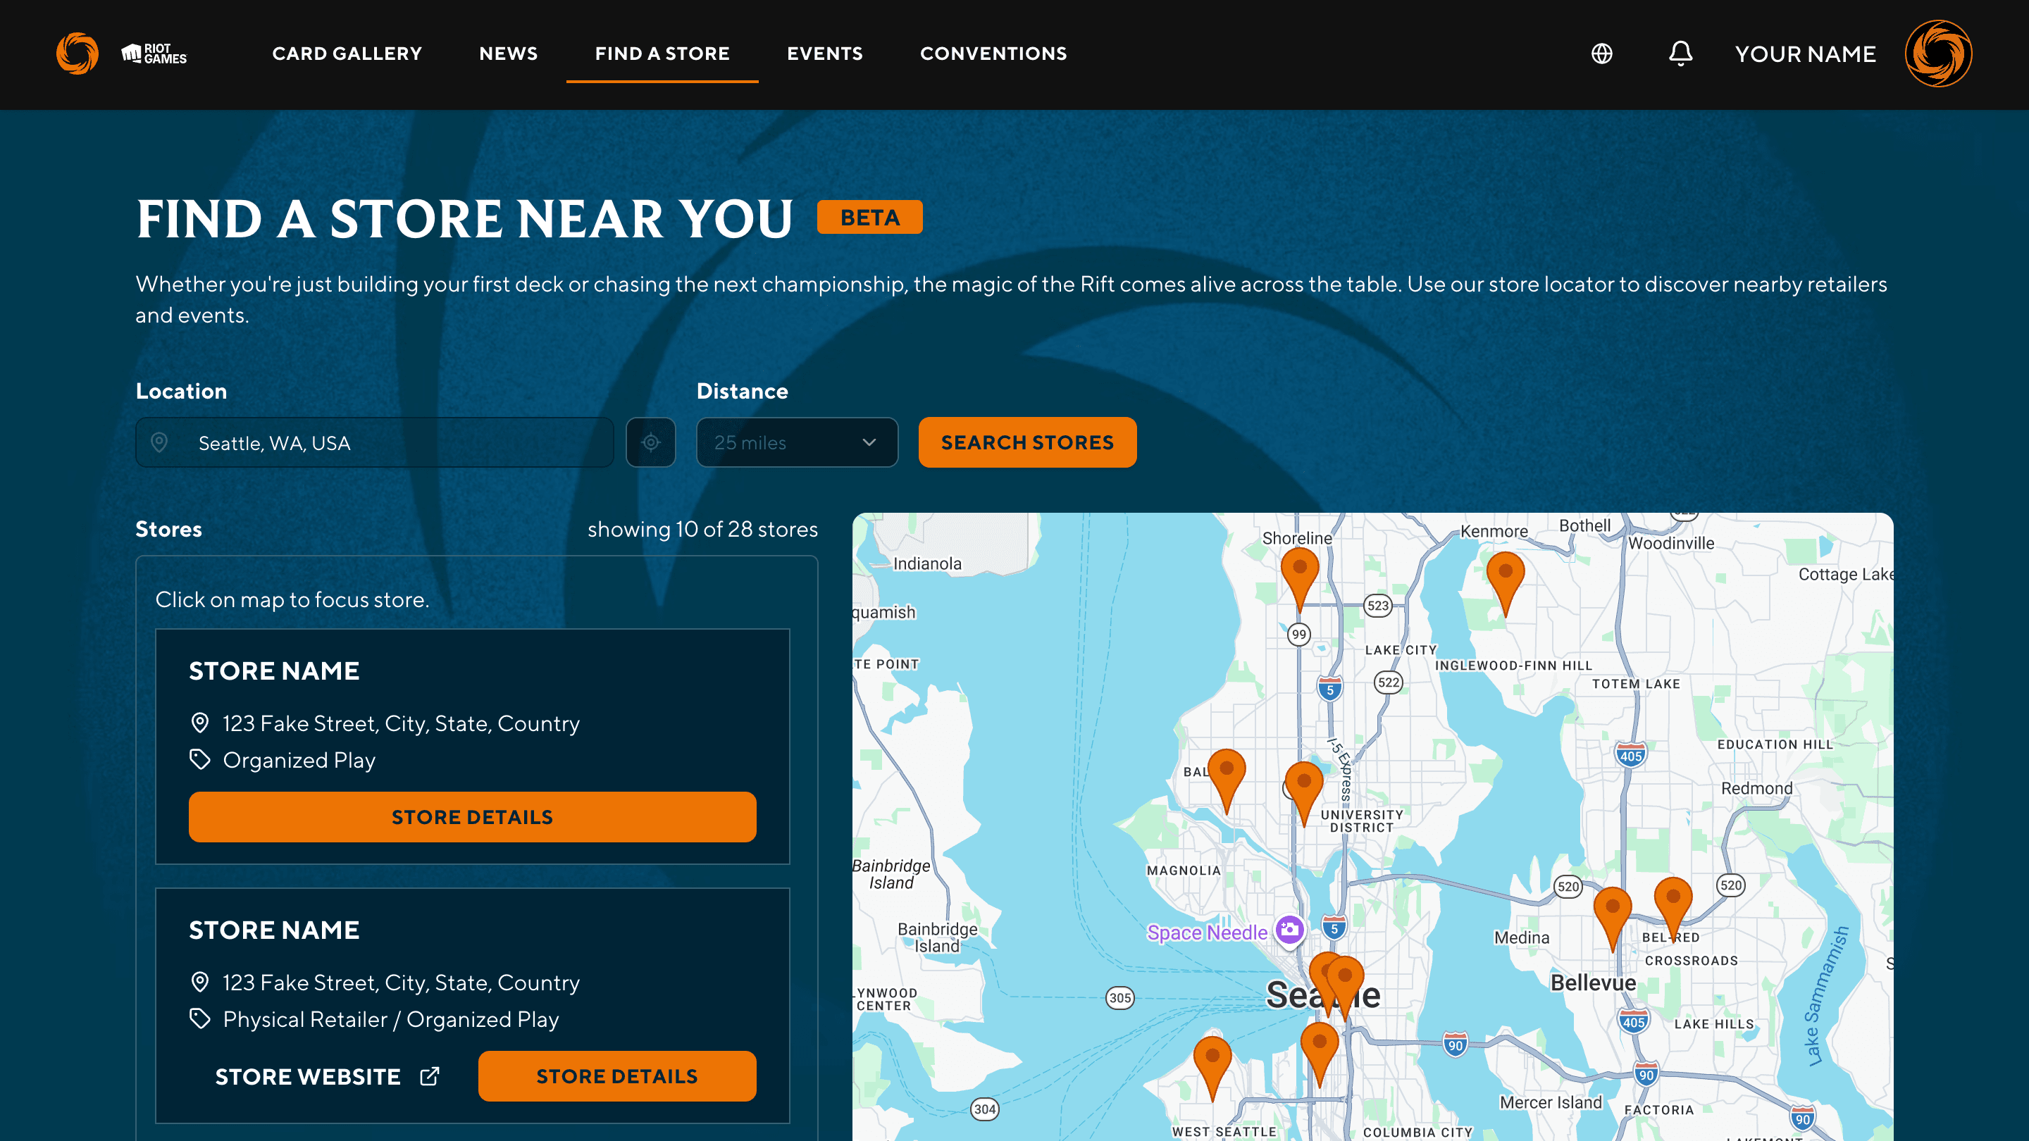Image resolution: width=2029 pixels, height=1141 pixels.
Task: Click the YOUR NAME account label
Action: [1805, 54]
